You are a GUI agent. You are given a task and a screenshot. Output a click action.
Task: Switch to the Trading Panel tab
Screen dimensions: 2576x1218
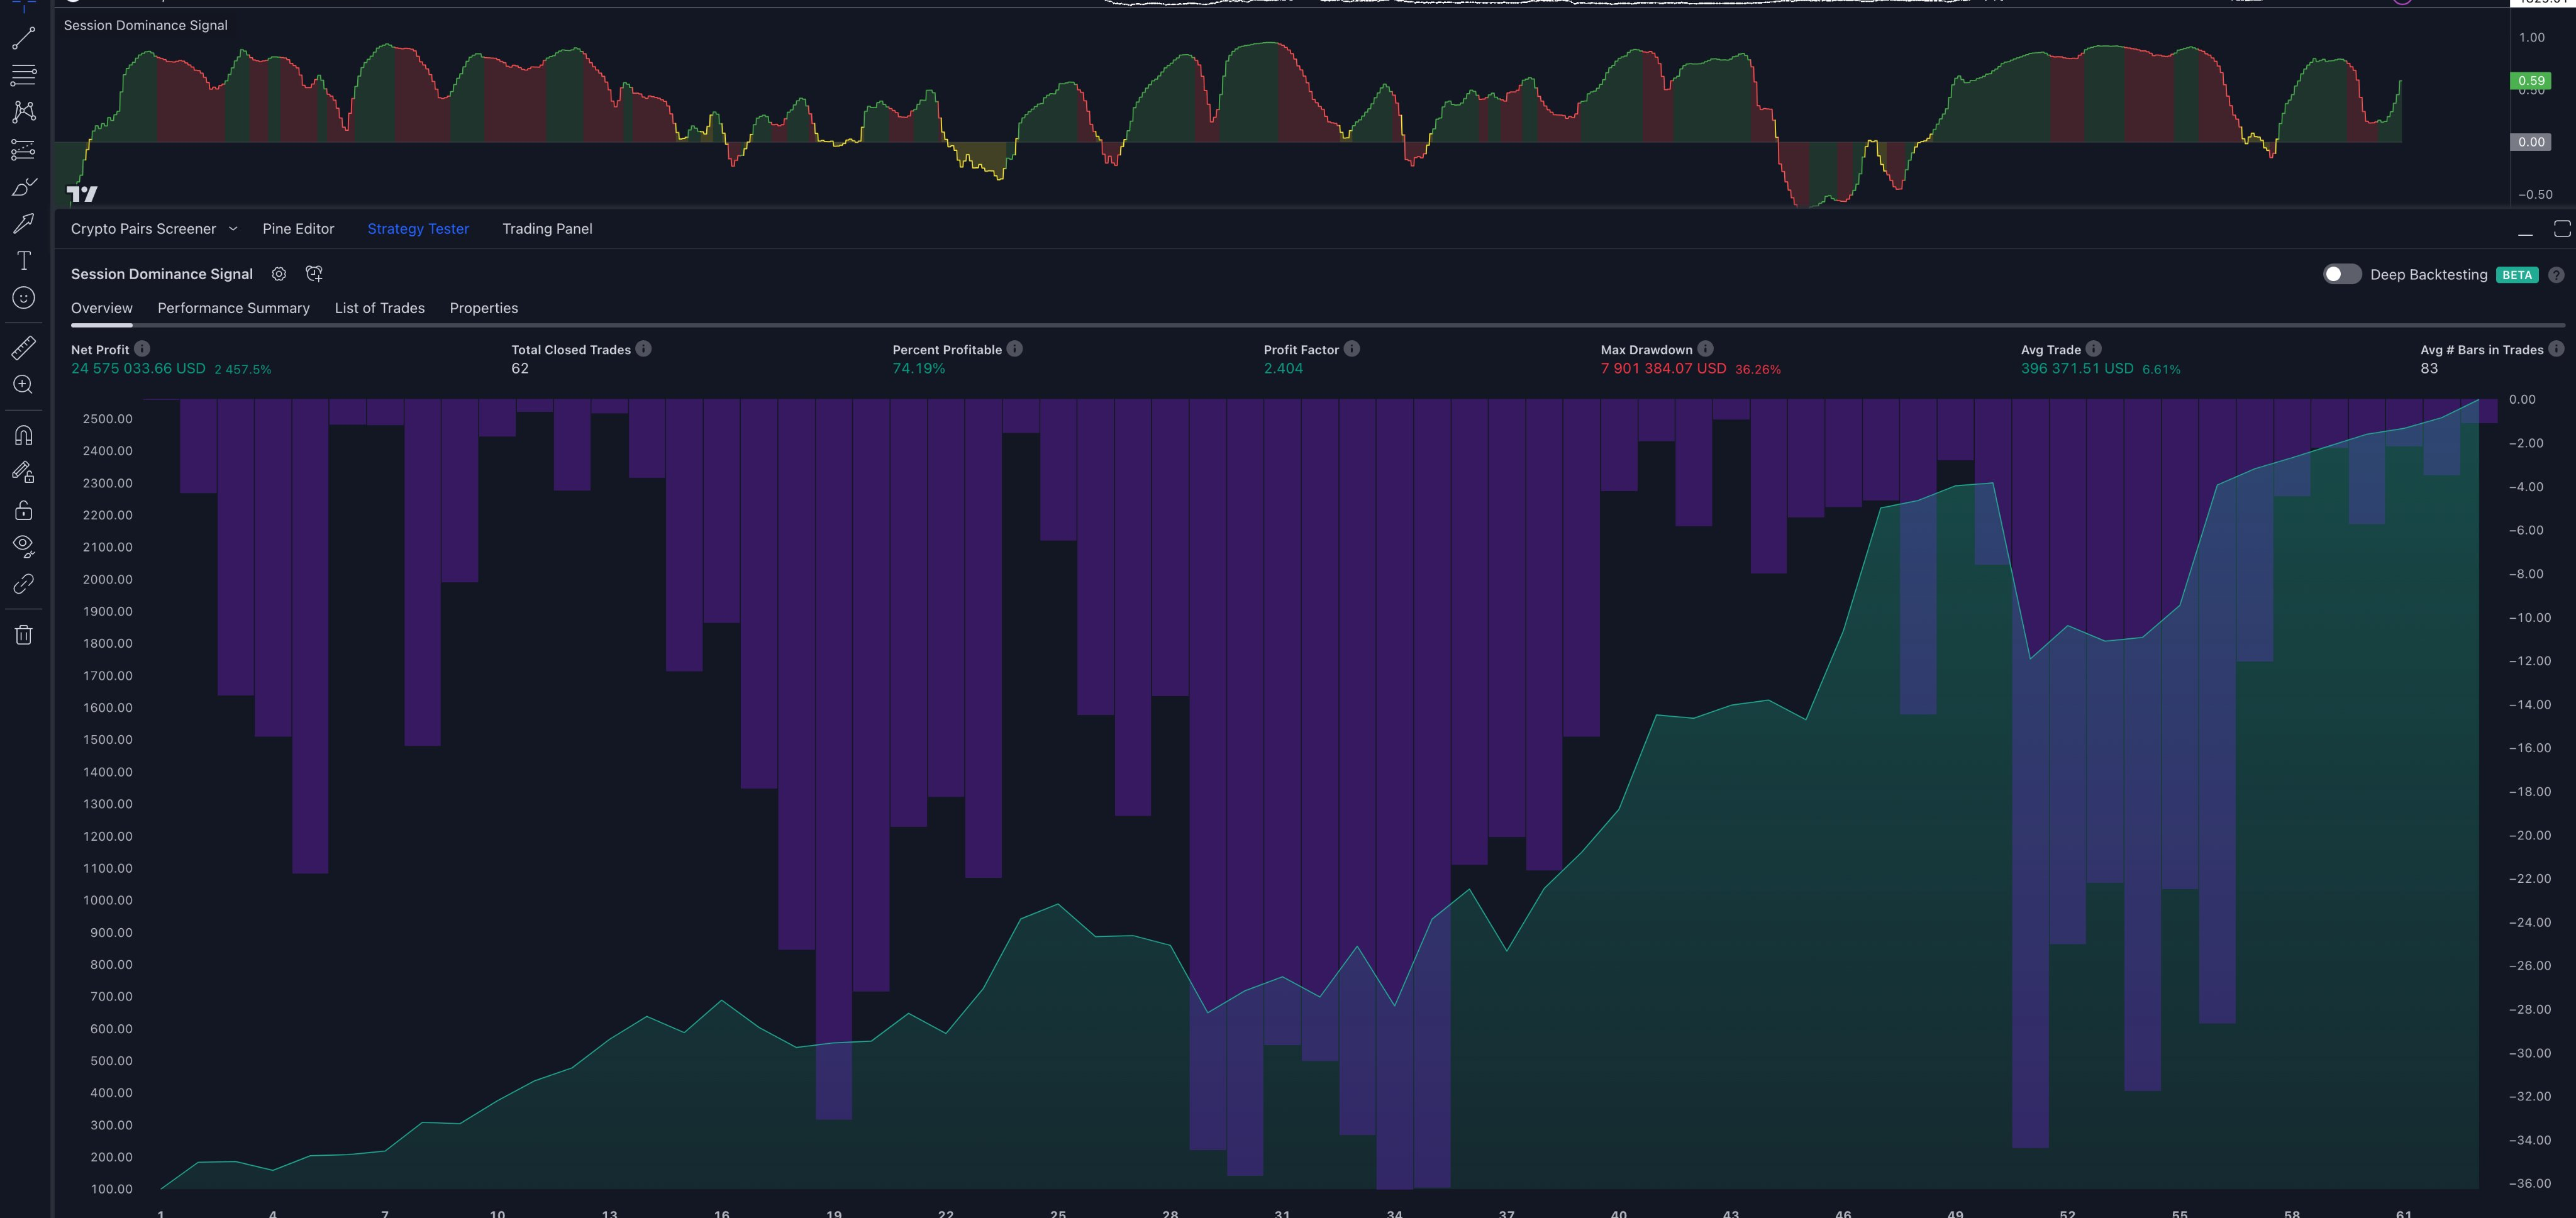pyautogui.click(x=547, y=229)
